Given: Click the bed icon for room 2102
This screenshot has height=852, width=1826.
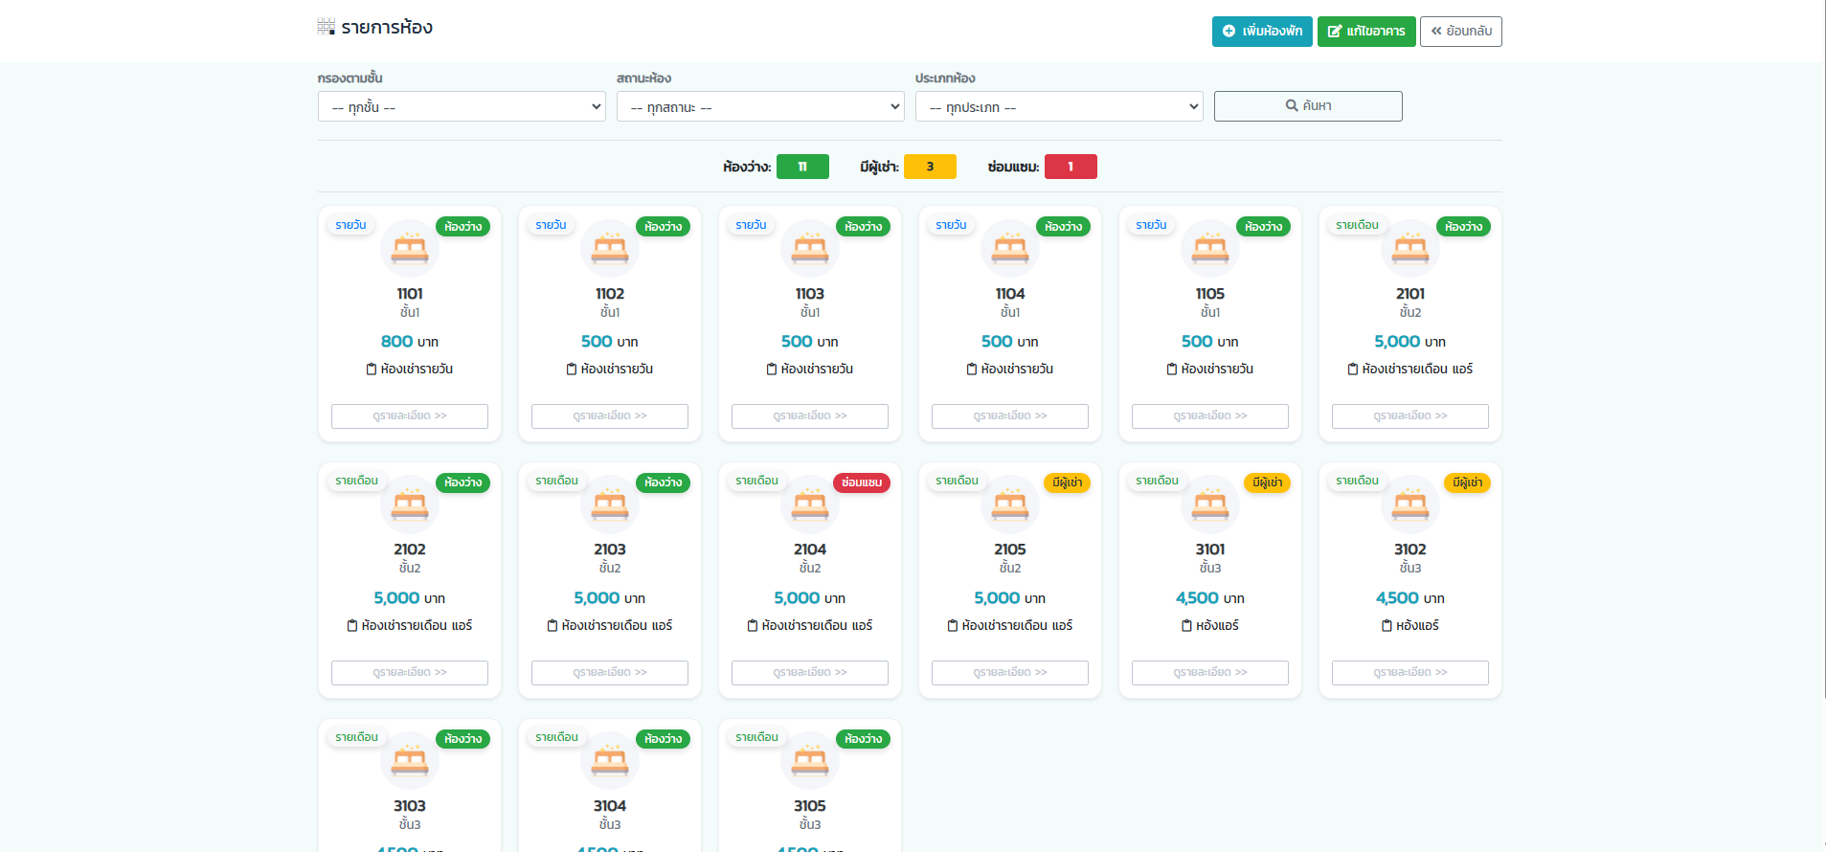Looking at the screenshot, I should point(410,504).
